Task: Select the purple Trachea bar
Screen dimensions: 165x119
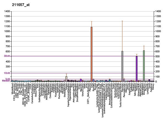Action: pyautogui.click(x=136, y=69)
